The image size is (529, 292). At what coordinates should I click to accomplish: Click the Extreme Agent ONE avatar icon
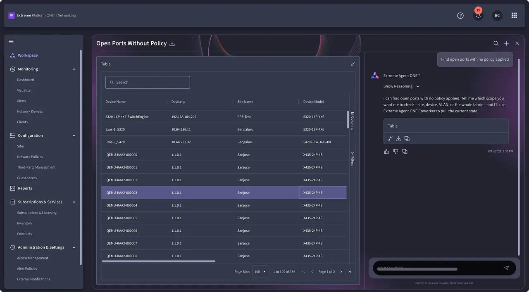click(375, 76)
